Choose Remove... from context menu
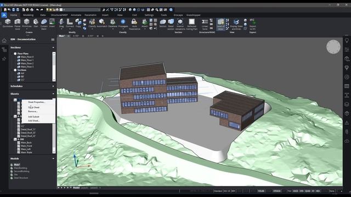This screenshot has width=351, height=197. pyautogui.click(x=38, y=111)
